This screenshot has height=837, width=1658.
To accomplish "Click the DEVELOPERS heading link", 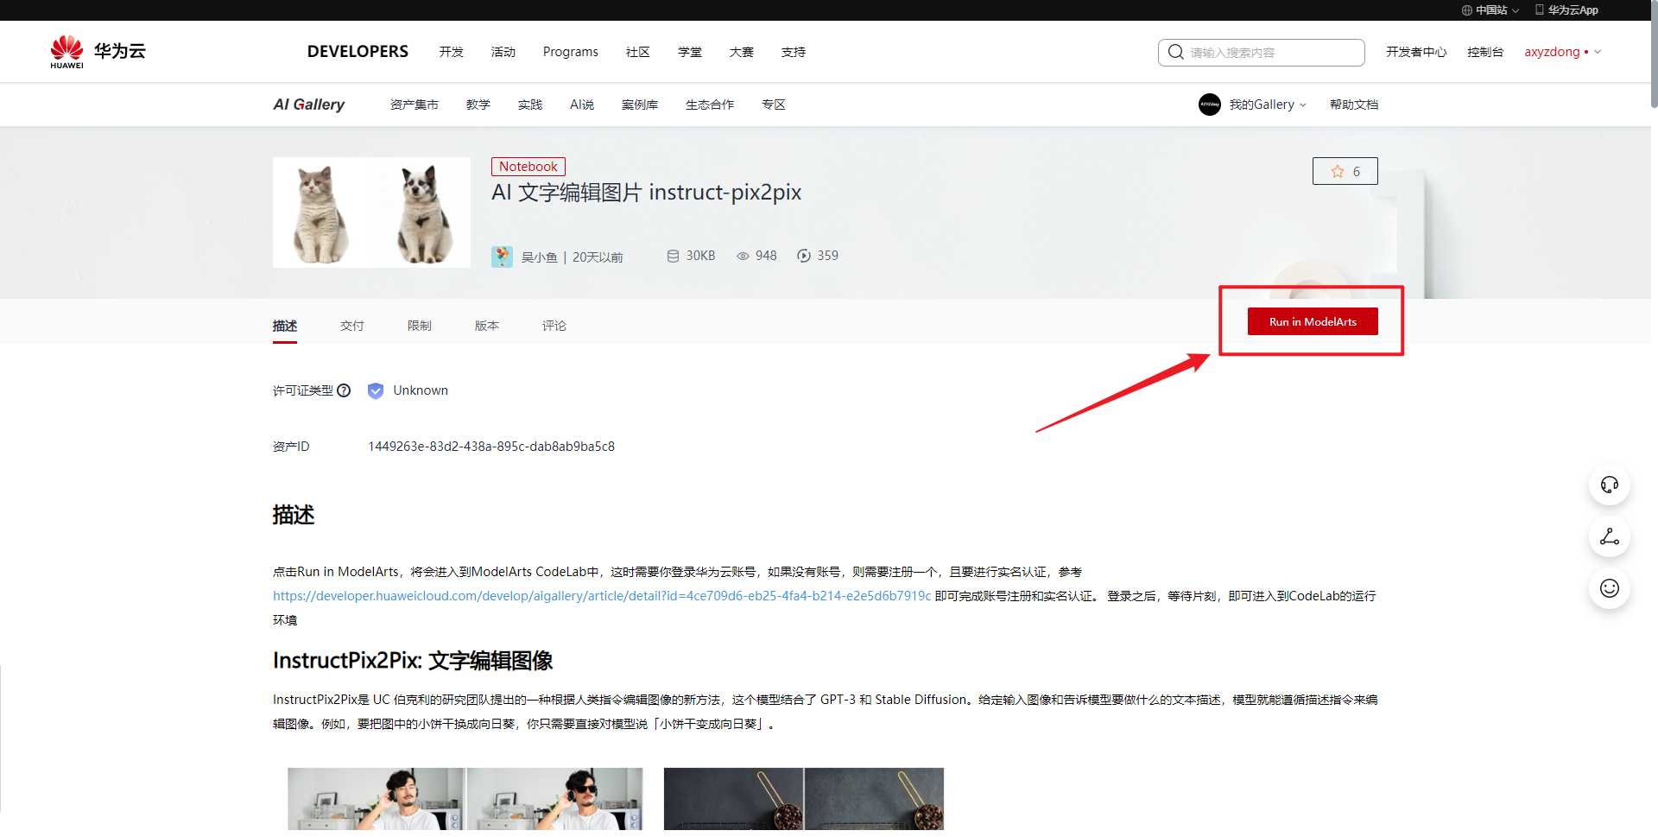I will pyautogui.click(x=358, y=52).
